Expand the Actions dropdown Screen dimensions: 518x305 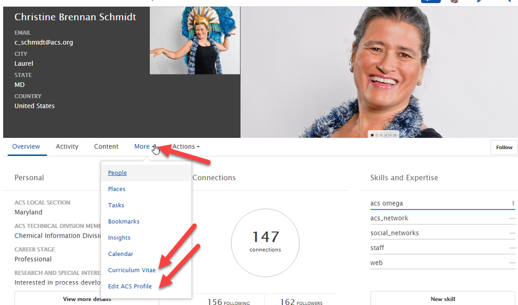click(x=186, y=147)
